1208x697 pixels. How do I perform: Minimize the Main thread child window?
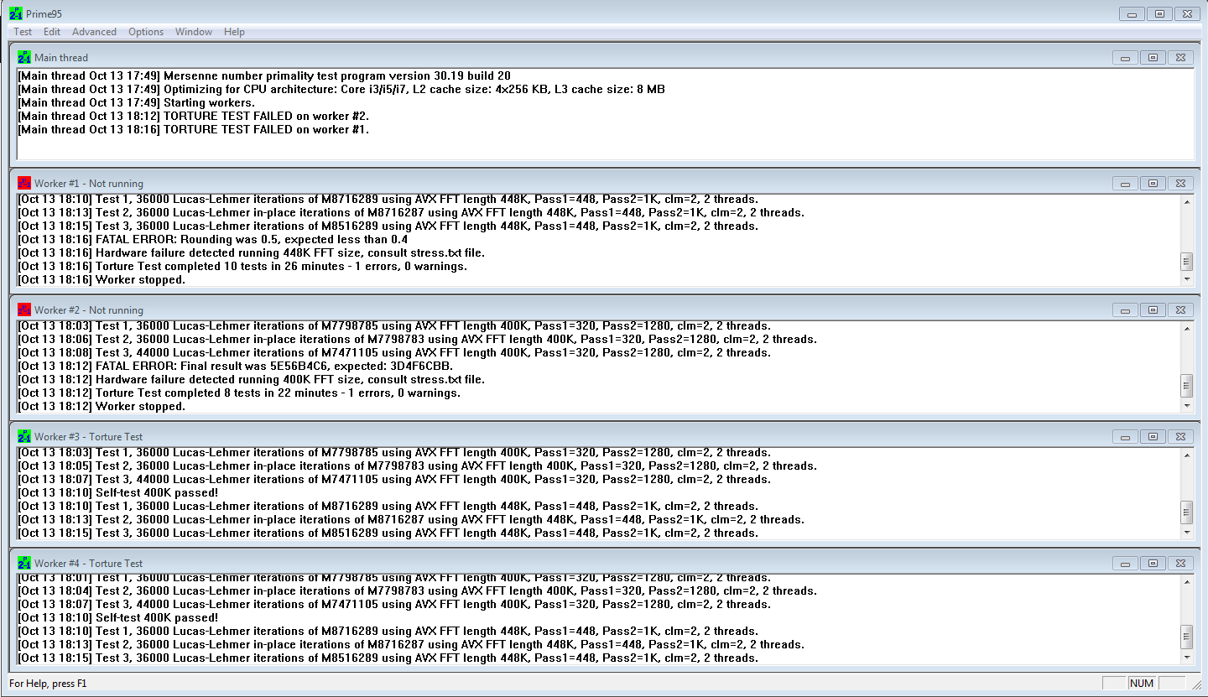pos(1125,58)
